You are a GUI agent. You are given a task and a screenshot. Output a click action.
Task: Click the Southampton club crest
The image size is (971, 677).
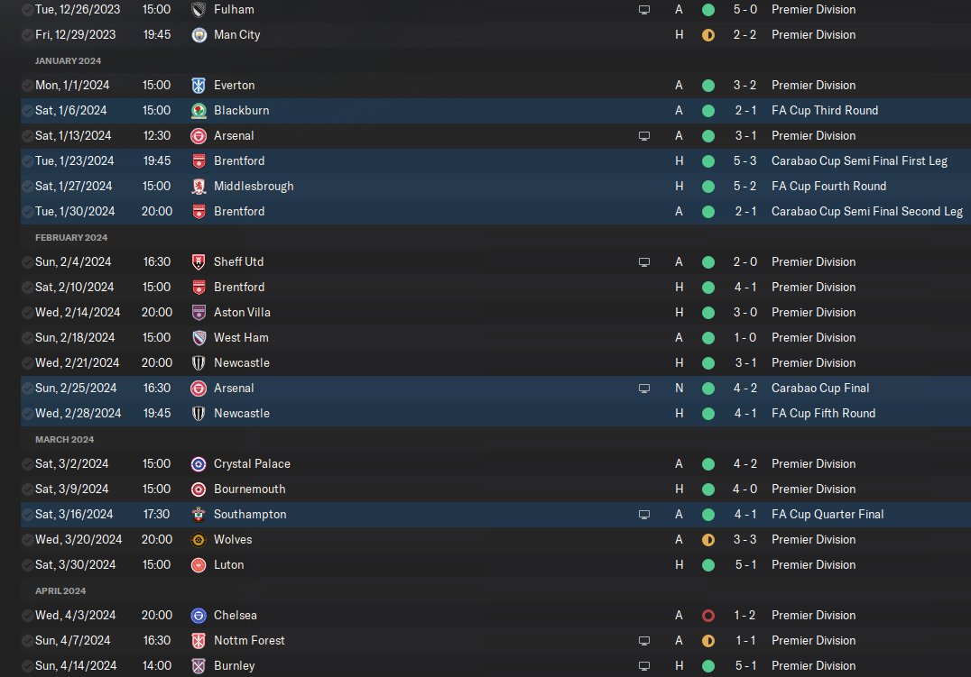click(199, 514)
